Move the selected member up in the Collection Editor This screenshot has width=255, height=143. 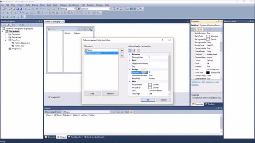(122, 50)
